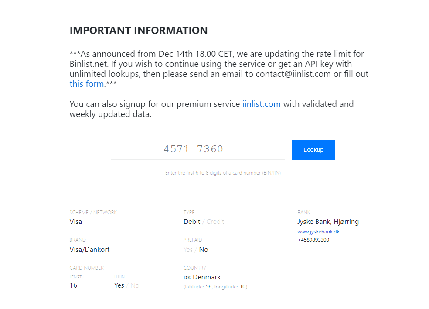Select the Visa/Dankort brand text

tap(89, 250)
